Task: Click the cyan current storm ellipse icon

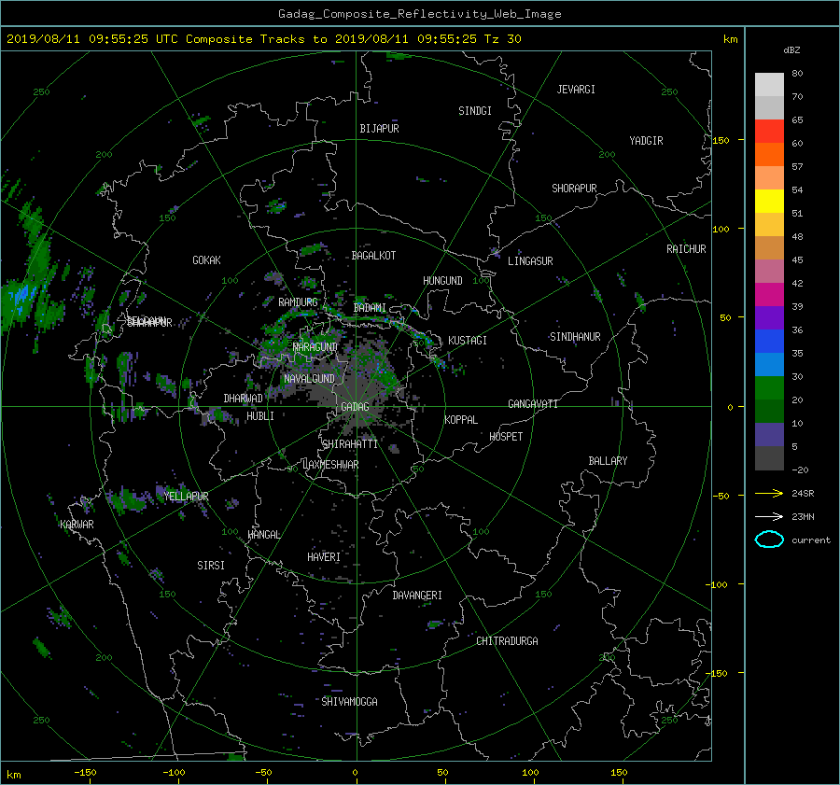Action: (769, 540)
